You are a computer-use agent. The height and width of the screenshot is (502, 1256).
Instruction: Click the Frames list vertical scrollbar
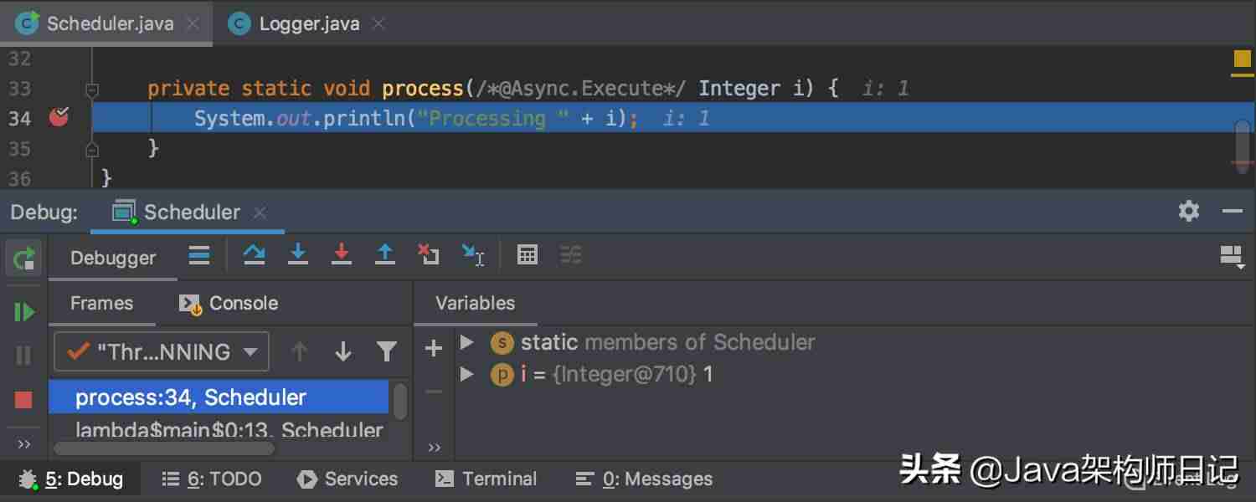(400, 402)
